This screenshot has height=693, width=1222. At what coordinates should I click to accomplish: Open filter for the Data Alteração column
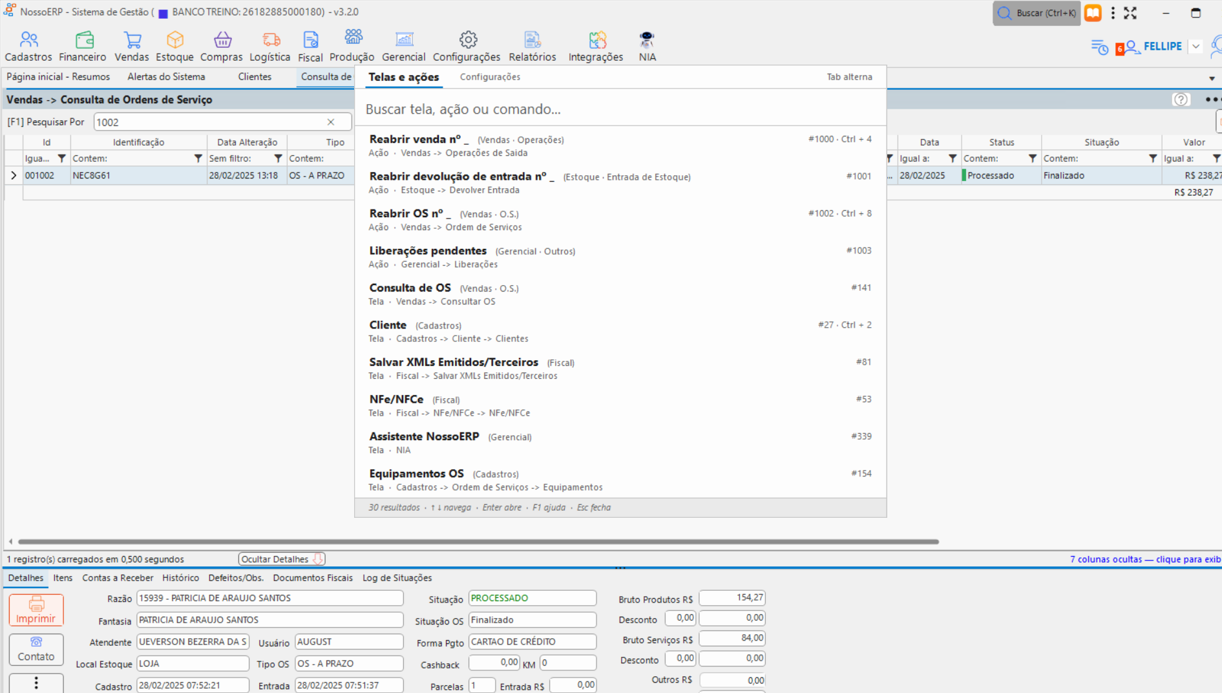point(278,158)
